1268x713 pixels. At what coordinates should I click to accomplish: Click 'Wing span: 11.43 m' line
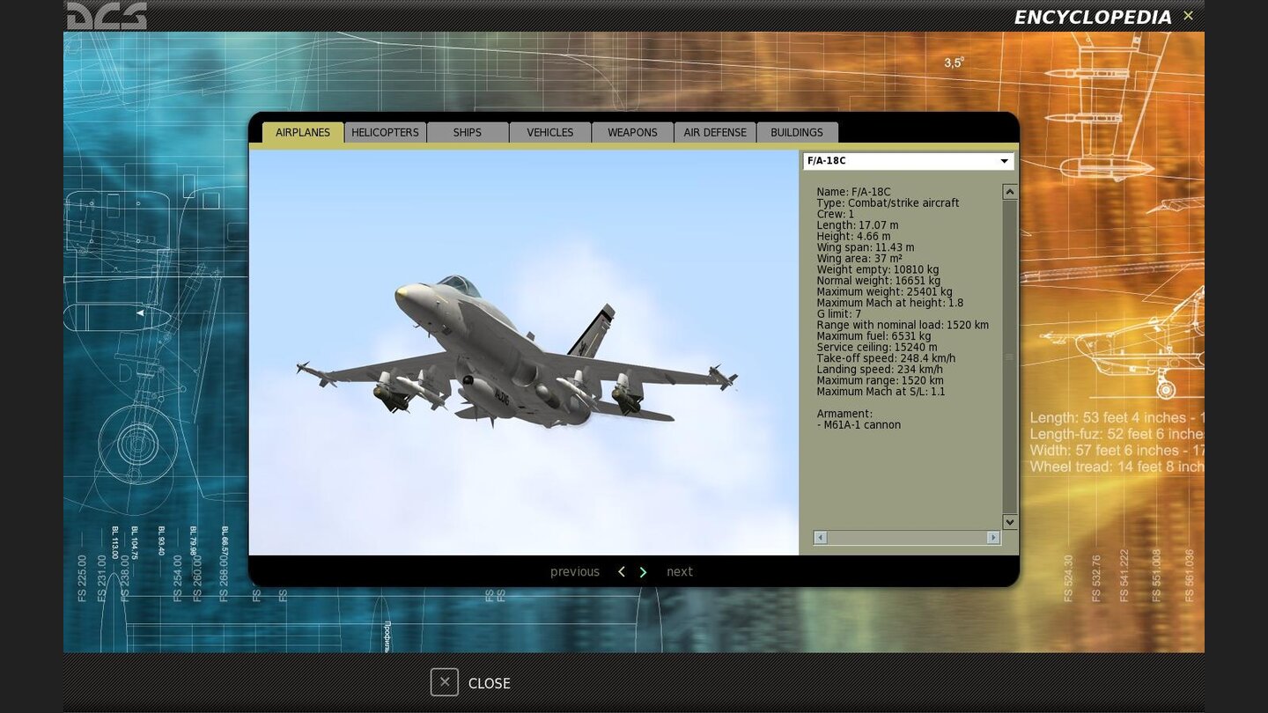pos(866,247)
